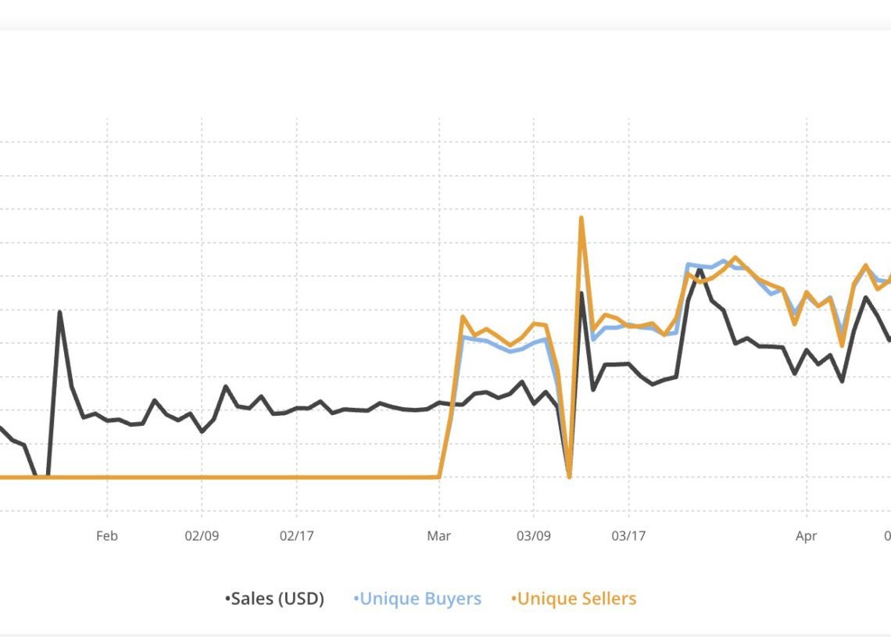Image resolution: width=891 pixels, height=637 pixels.
Task: Toggle the Unique Buyers legend series
Action: 417,599
